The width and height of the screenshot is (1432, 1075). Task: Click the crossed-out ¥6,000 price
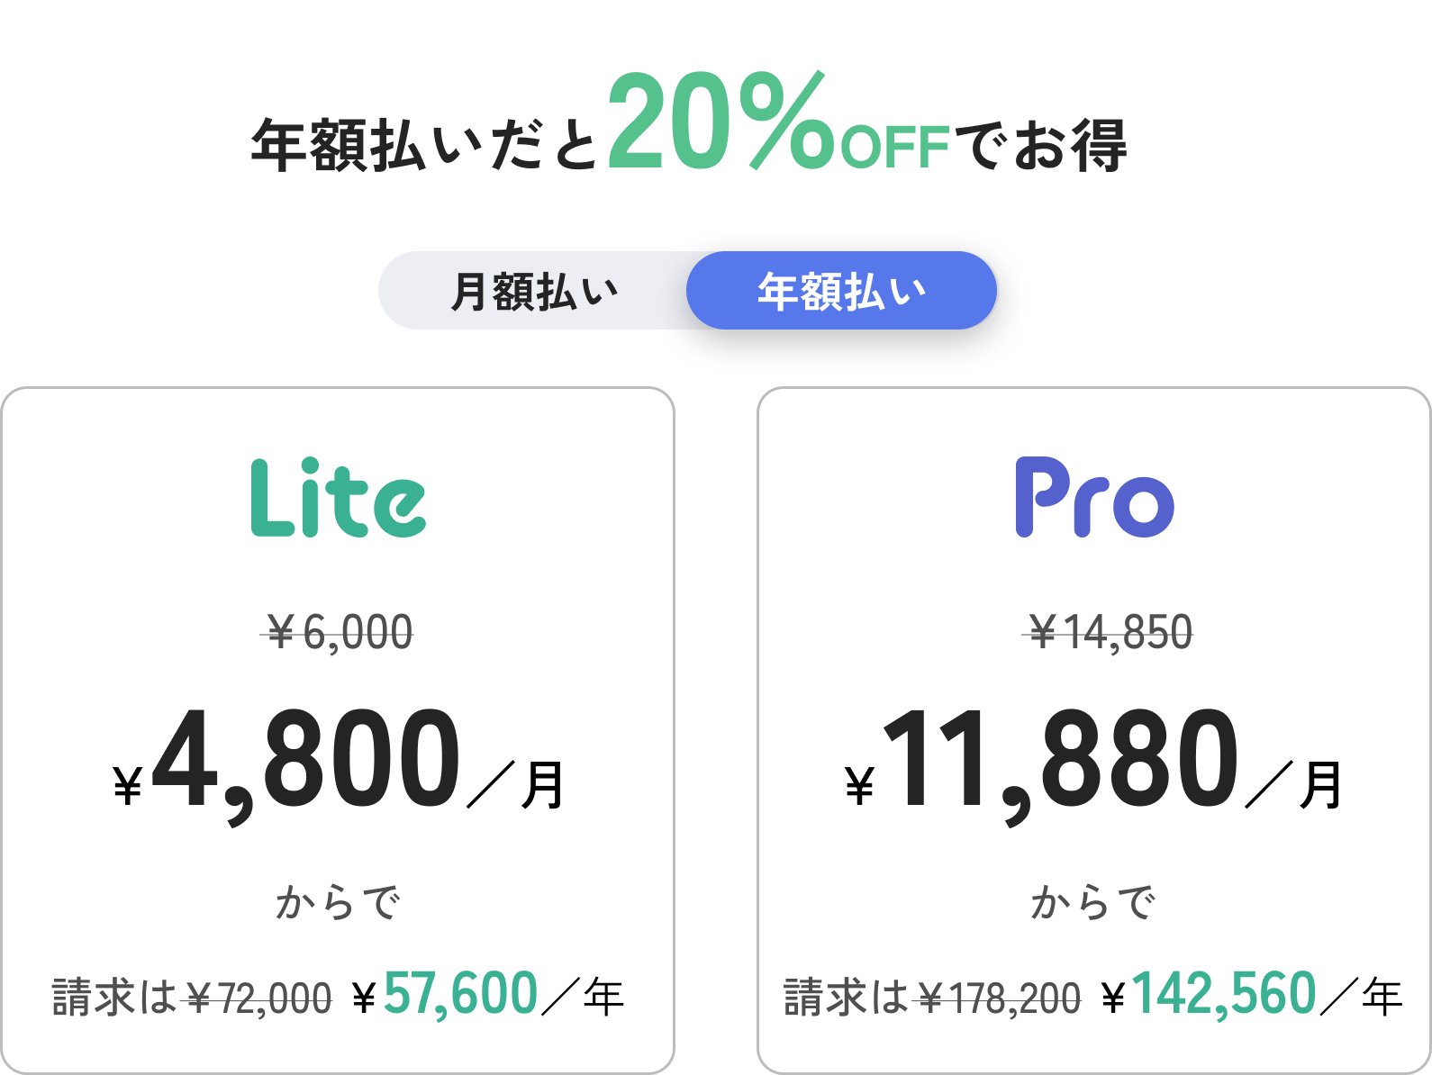coord(339,632)
